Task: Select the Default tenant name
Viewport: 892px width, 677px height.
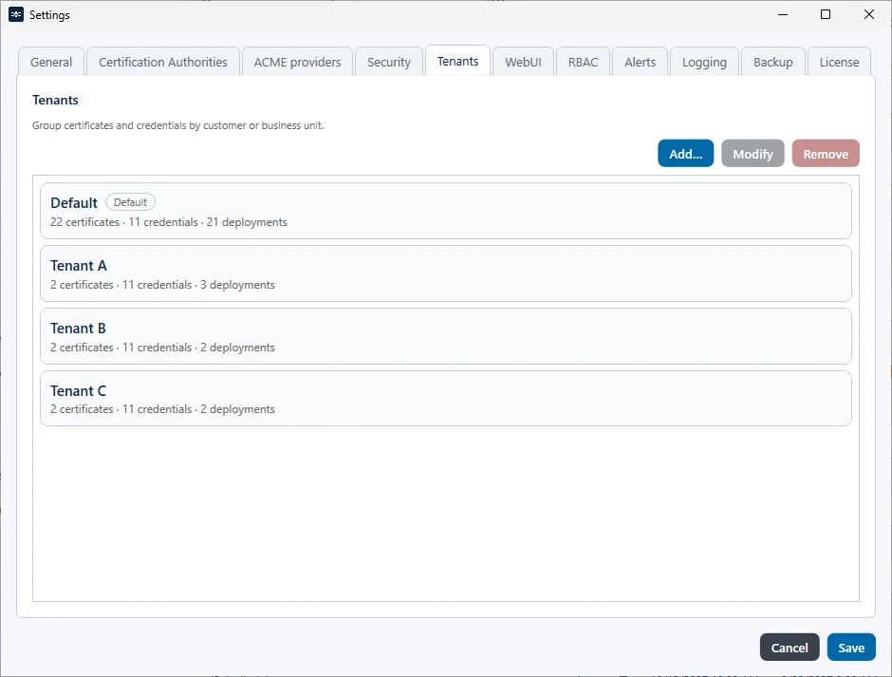Action: 74,202
